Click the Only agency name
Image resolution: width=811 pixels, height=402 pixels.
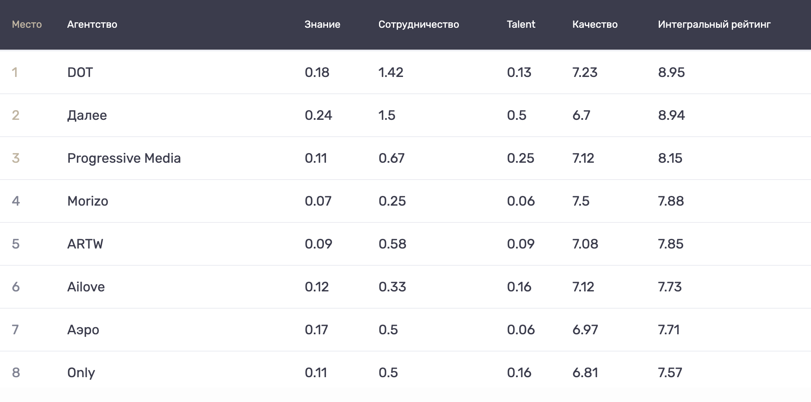pos(81,373)
